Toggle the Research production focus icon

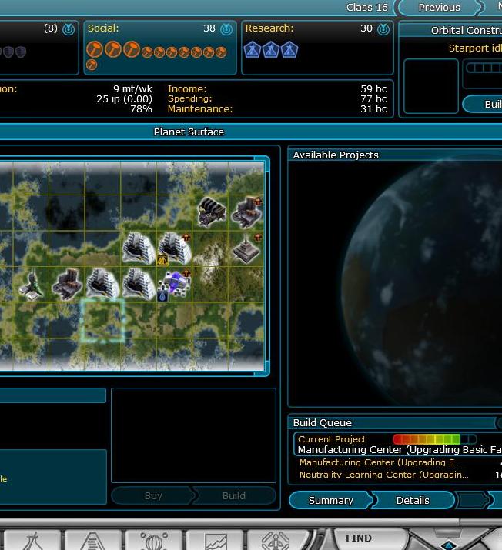pos(383,29)
